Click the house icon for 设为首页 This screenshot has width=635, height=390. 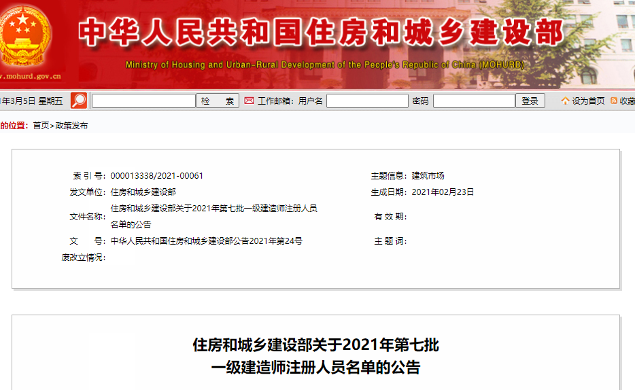(x=565, y=101)
